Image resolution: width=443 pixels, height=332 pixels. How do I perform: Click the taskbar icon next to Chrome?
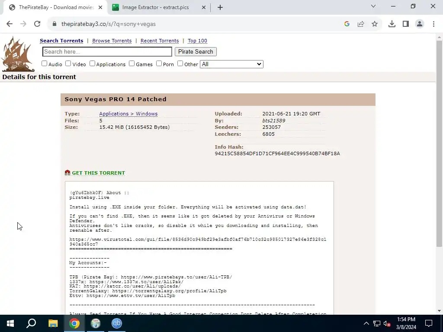(x=96, y=323)
